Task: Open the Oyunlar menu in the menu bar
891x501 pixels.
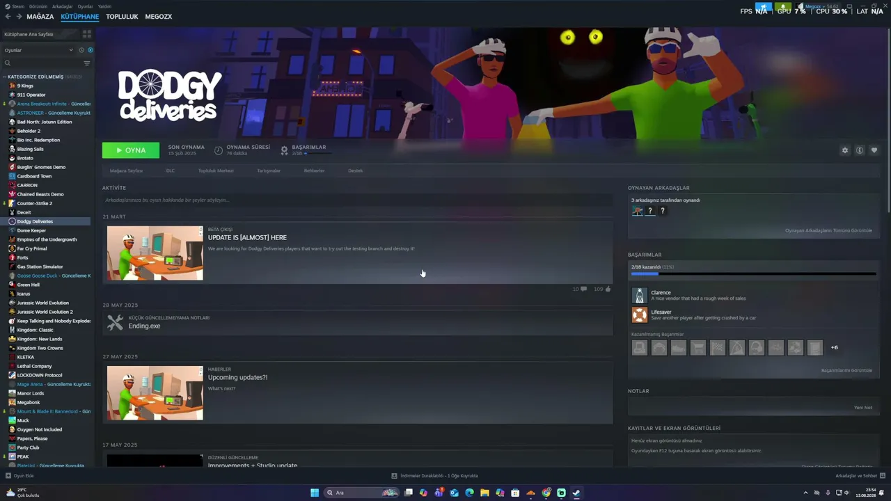Action: [85, 6]
